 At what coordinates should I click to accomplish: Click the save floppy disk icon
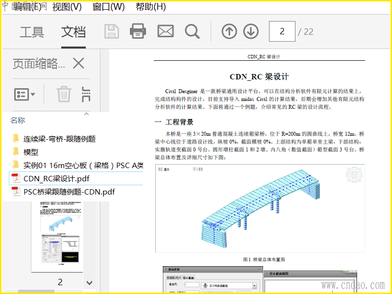point(112,31)
